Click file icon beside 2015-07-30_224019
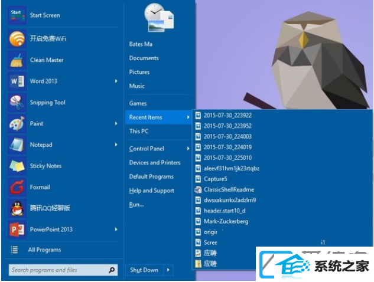This screenshot has height=282, width=374. point(198,147)
